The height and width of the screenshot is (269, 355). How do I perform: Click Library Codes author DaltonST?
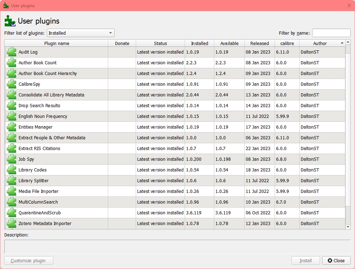coord(310,170)
